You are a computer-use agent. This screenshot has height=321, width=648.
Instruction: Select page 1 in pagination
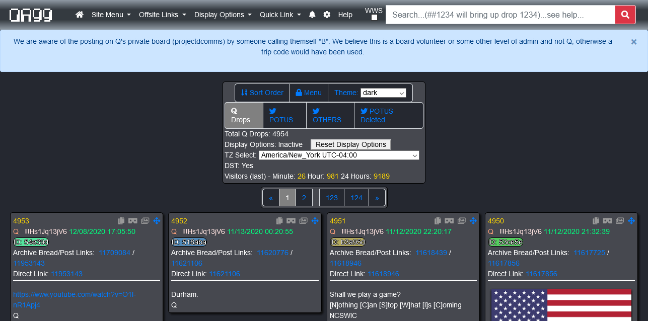tap(287, 198)
